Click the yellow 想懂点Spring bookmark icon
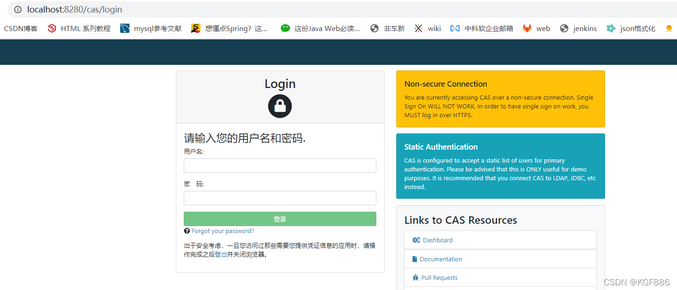Viewport: 677px width, 290px height. coord(196,28)
